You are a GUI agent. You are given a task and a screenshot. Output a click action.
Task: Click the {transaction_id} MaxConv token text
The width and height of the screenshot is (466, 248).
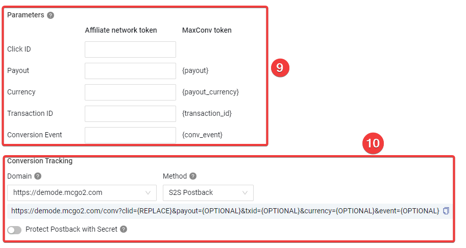pos(207,113)
